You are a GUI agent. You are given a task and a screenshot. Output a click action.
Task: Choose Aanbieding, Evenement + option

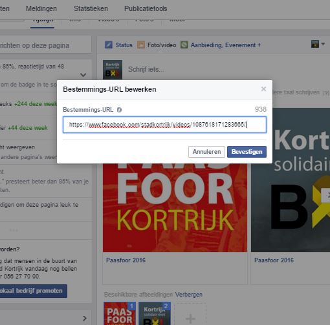coord(226,45)
